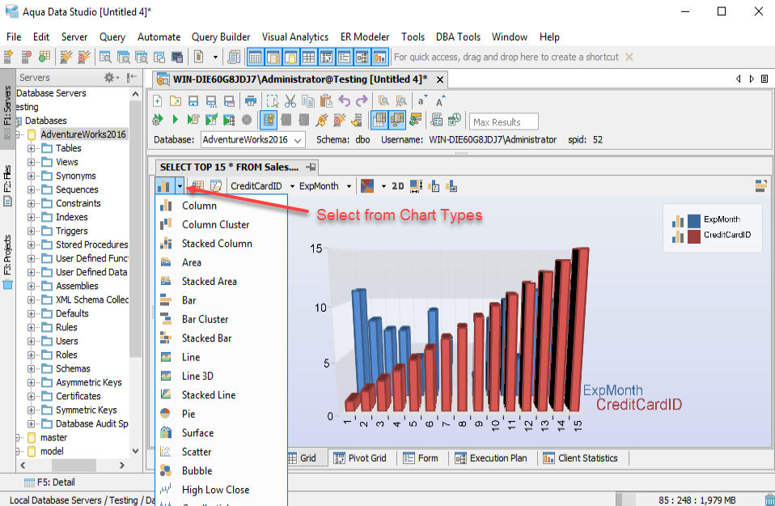The image size is (775, 506).
Task: Click the Select all dashed-rectangle icon
Action: (273, 101)
